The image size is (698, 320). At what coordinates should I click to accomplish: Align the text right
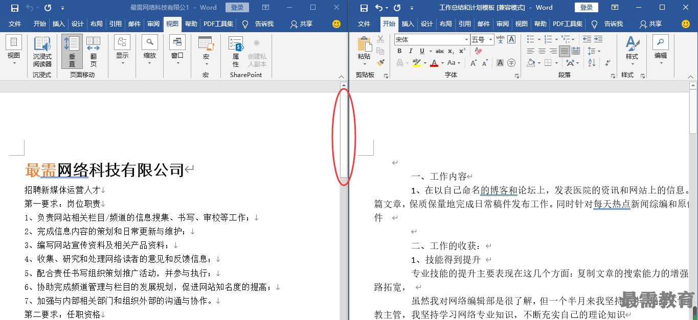tap(553, 51)
